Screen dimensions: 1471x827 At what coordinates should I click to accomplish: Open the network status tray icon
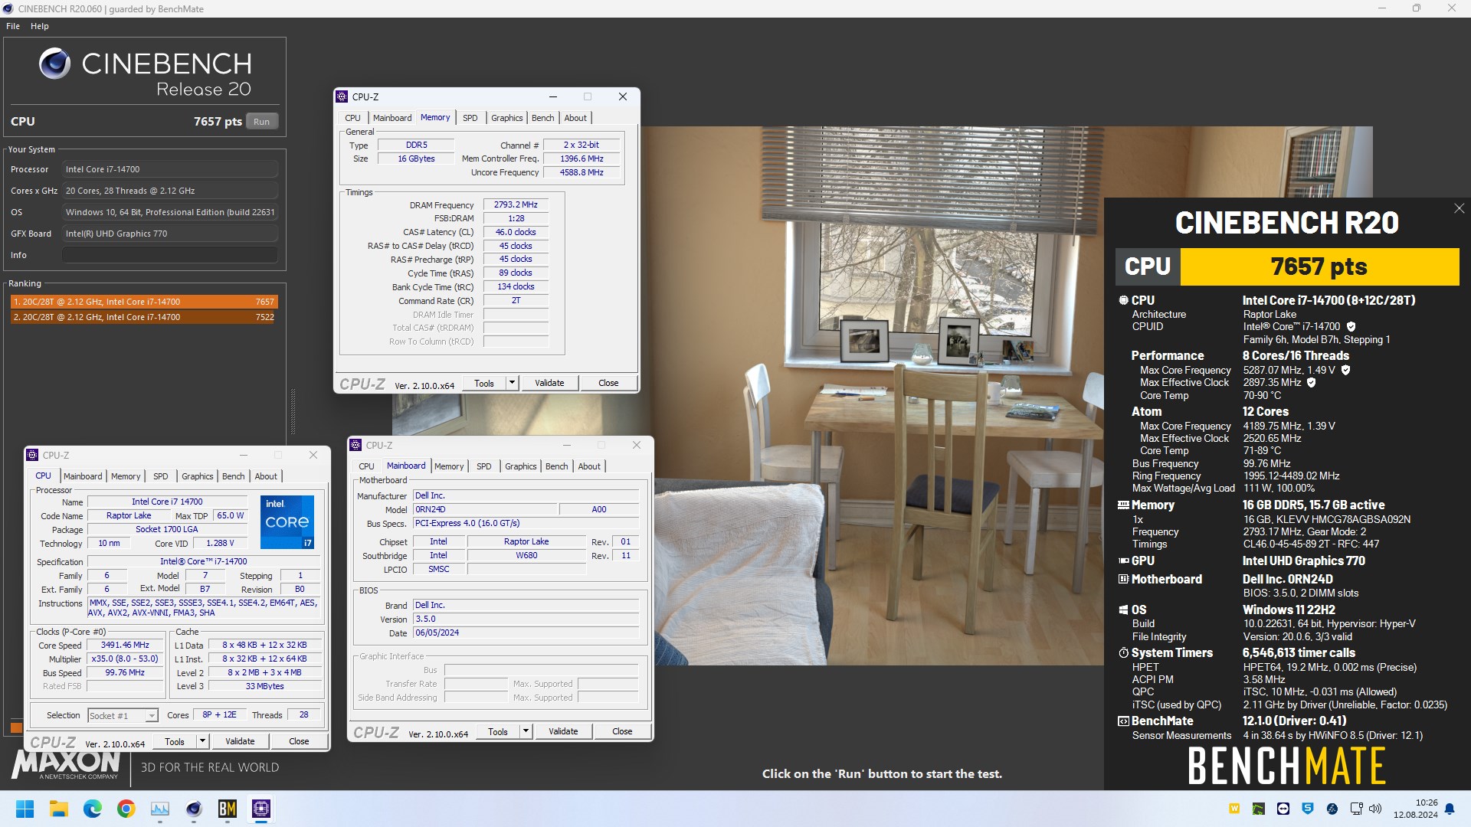tap(1356, 809)
